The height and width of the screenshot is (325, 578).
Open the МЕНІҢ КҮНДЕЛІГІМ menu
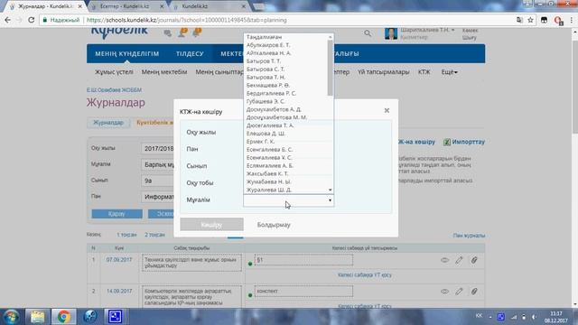127,54
